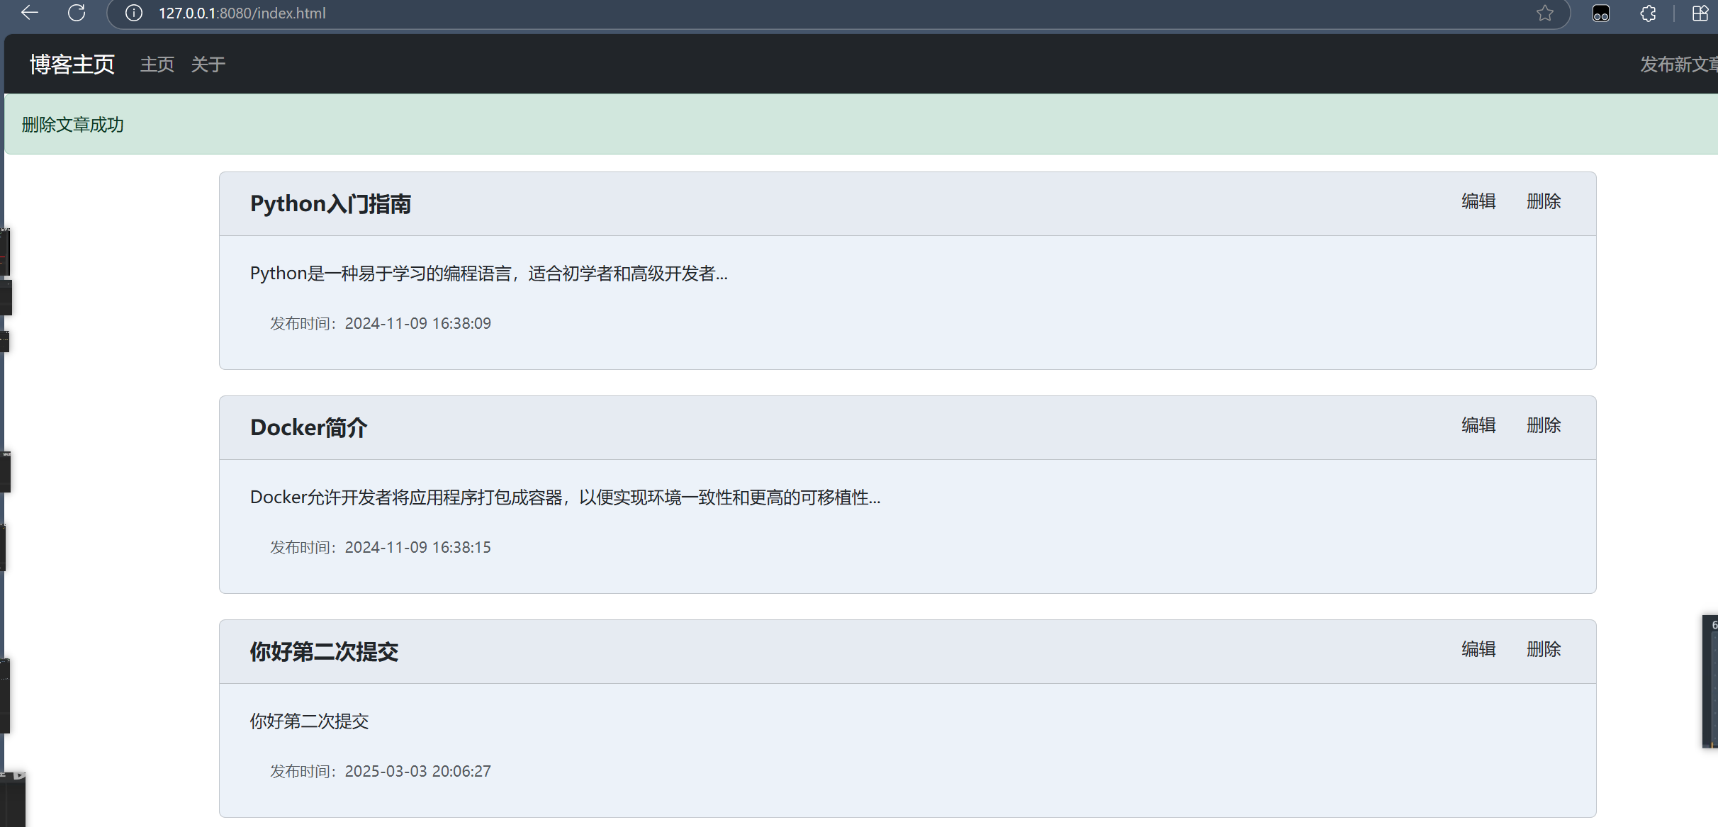Go to the 主页 nav item
The image size is (1718, 827).
[157, 64]
